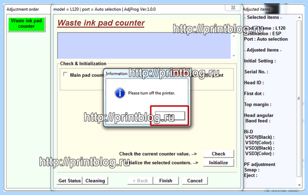Image resolution: width=308 pixels, height=195 pixels.
Task: Click the '- Adjusted items -' header
Action: point(263,50)
